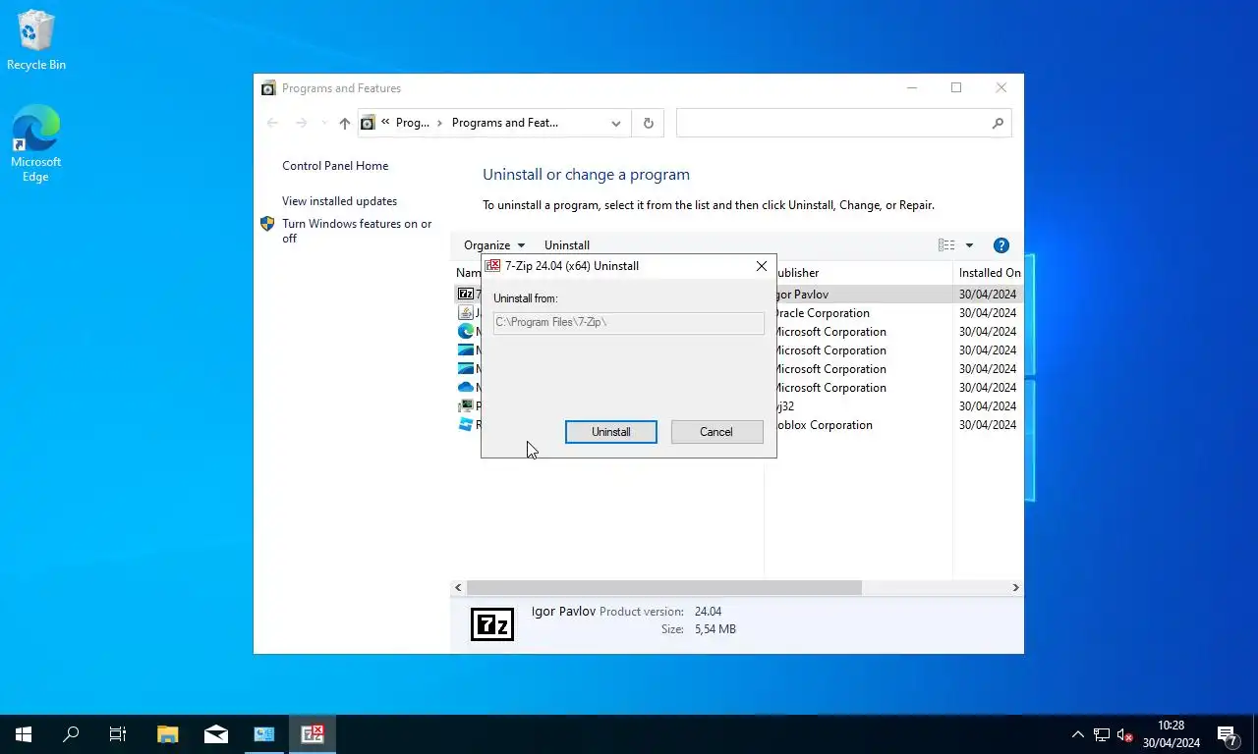Open the notification center icon
This screenshot has height=754, width=1258.
(x=1228, y=734)
